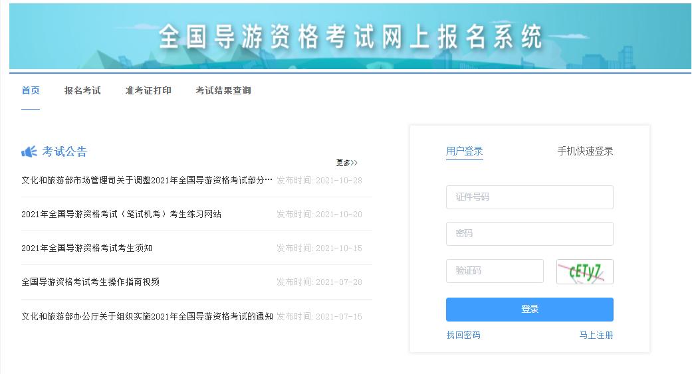Expand announcements via 更多>> link
Screen dimensions: 700x374
[x=347, y=163]
